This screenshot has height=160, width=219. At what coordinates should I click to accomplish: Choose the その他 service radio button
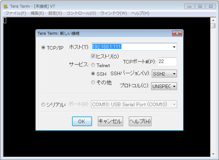93,82
